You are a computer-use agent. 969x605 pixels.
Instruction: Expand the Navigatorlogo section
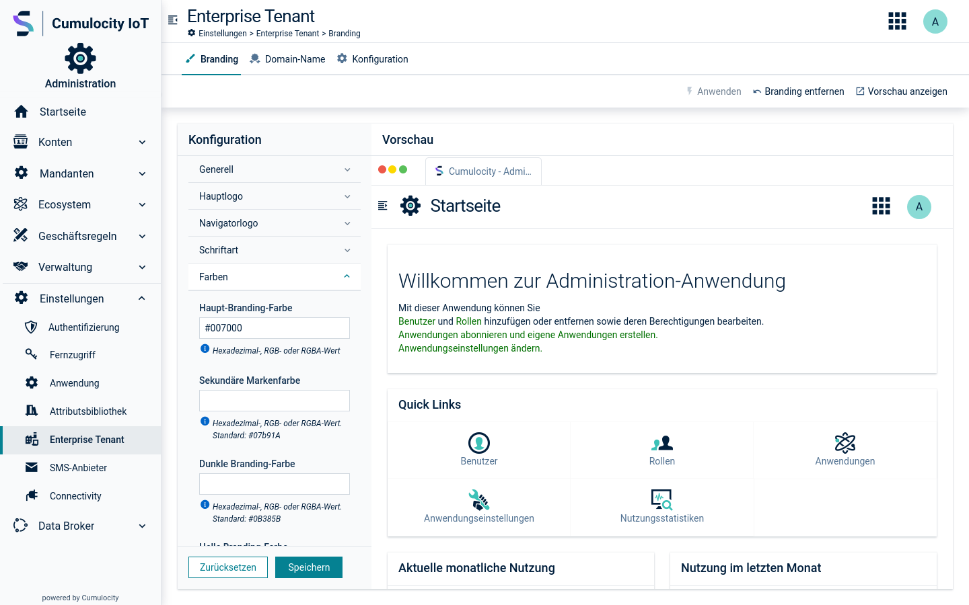point(275,223)
